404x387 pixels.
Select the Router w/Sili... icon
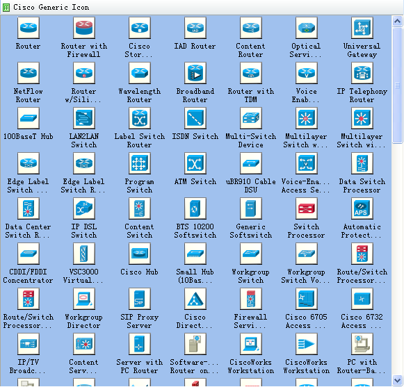click(84, 73)
